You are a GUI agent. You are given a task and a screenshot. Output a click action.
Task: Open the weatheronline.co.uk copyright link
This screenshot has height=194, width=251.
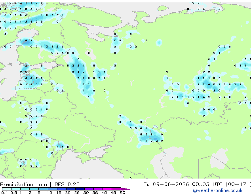tap(218, 190)
